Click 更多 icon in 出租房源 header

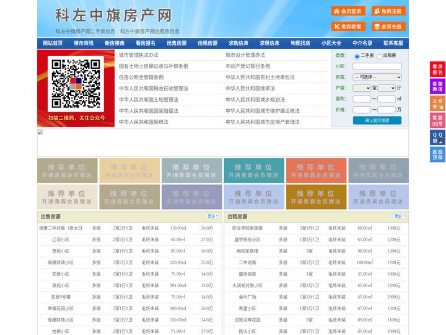(x=399, y=217)
